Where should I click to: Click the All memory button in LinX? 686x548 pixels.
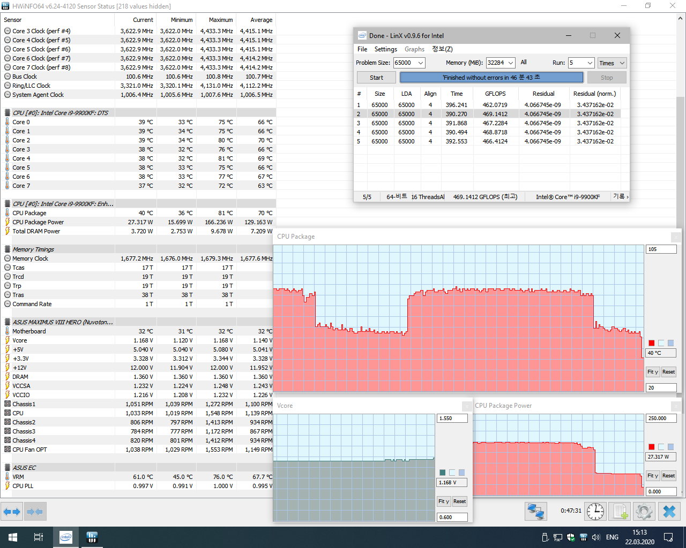coord(524,62)
